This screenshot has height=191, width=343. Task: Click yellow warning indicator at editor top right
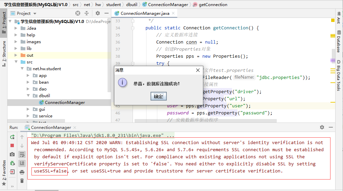[x=333, y=20]
